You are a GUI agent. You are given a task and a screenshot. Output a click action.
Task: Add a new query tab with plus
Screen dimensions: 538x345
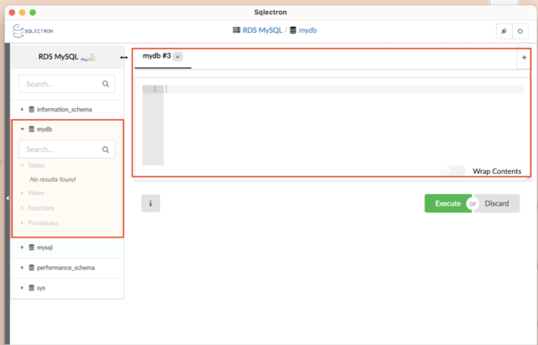pyautogui.click(x=524, y=58)
